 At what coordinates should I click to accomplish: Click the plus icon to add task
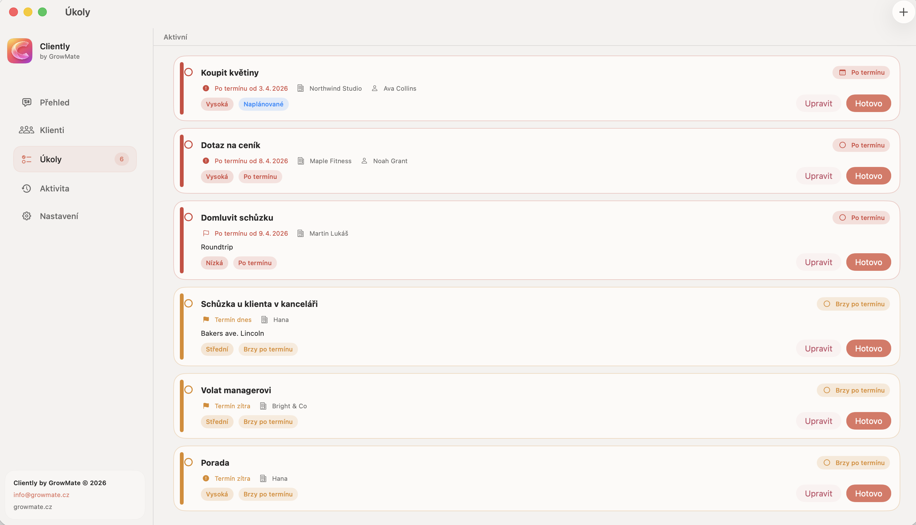[x=903, y=12]
